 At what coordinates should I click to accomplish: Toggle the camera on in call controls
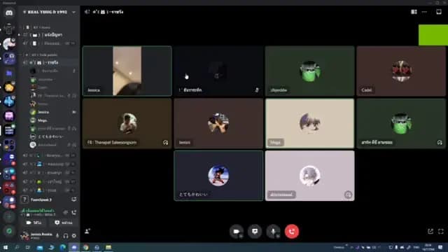[237, 231]
